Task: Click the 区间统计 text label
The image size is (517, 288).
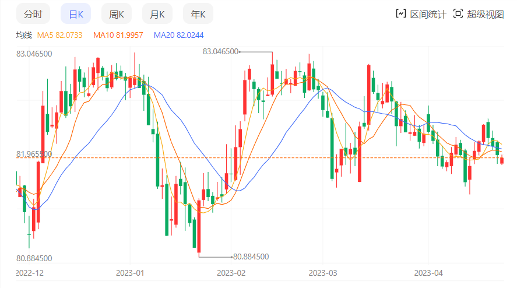Action: [x=428, y=14]
